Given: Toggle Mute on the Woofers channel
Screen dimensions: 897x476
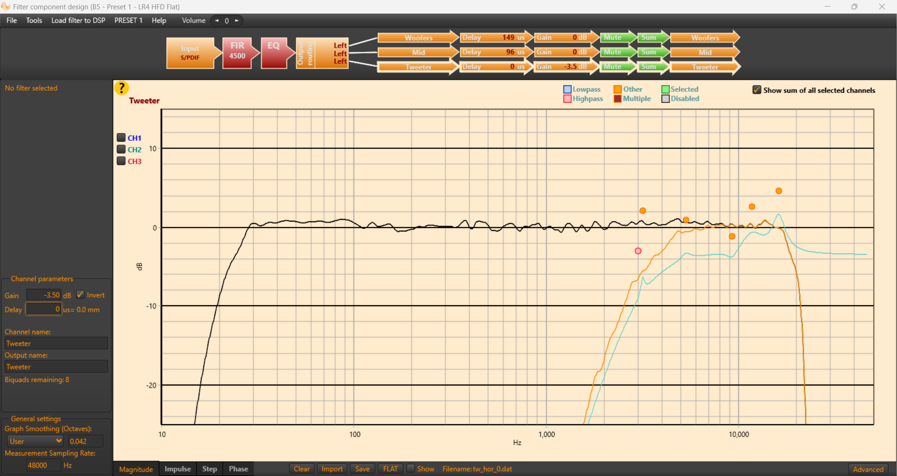Looking at the screenshot, I should click(x=618, y=37).
